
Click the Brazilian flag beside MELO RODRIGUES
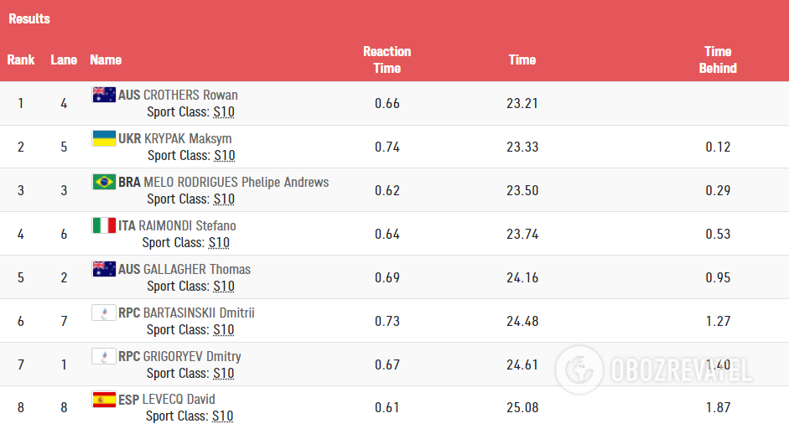pos(104,182)
